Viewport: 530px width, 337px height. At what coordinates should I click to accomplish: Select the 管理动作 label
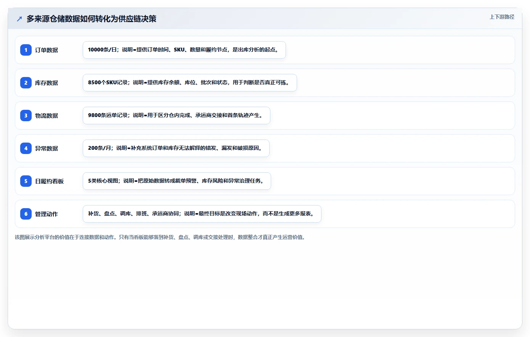(47, 214)
